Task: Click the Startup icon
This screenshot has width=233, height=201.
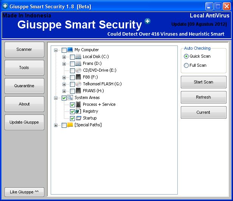Action: (78, 118)
